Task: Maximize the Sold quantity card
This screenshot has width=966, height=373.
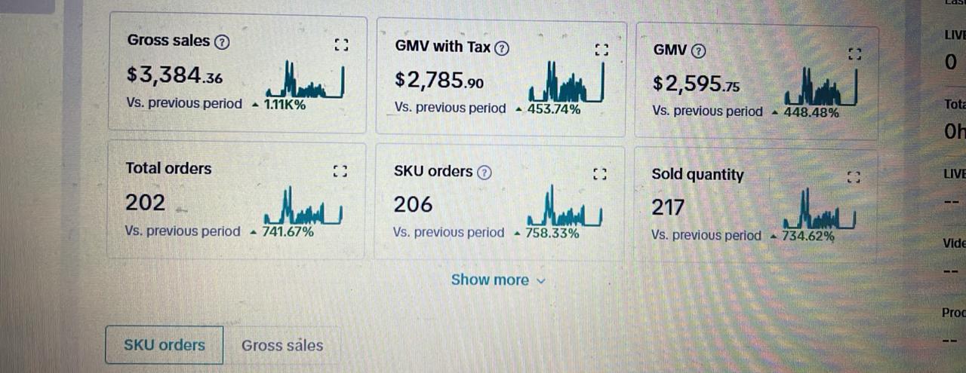Action: (854, 178)
